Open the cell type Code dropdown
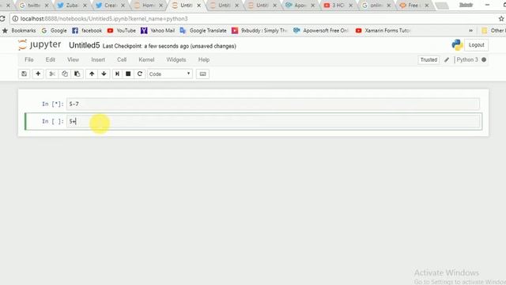Image resolution: width=506 pixels, height=285 pixels. click(170, 74)
